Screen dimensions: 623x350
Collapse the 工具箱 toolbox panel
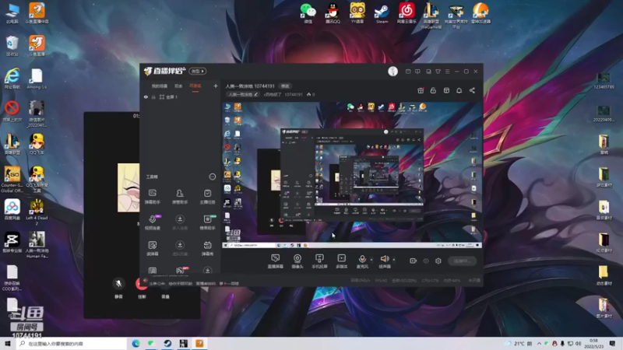pos(213,177)
